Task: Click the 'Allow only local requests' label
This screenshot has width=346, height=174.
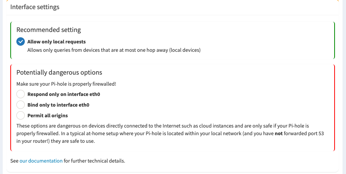Action: [x=56, y=42]
